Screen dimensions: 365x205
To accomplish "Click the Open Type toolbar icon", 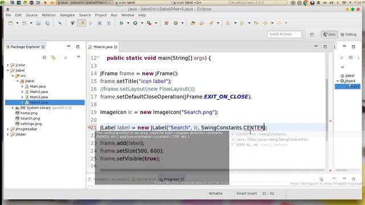I will coord(193,23).
